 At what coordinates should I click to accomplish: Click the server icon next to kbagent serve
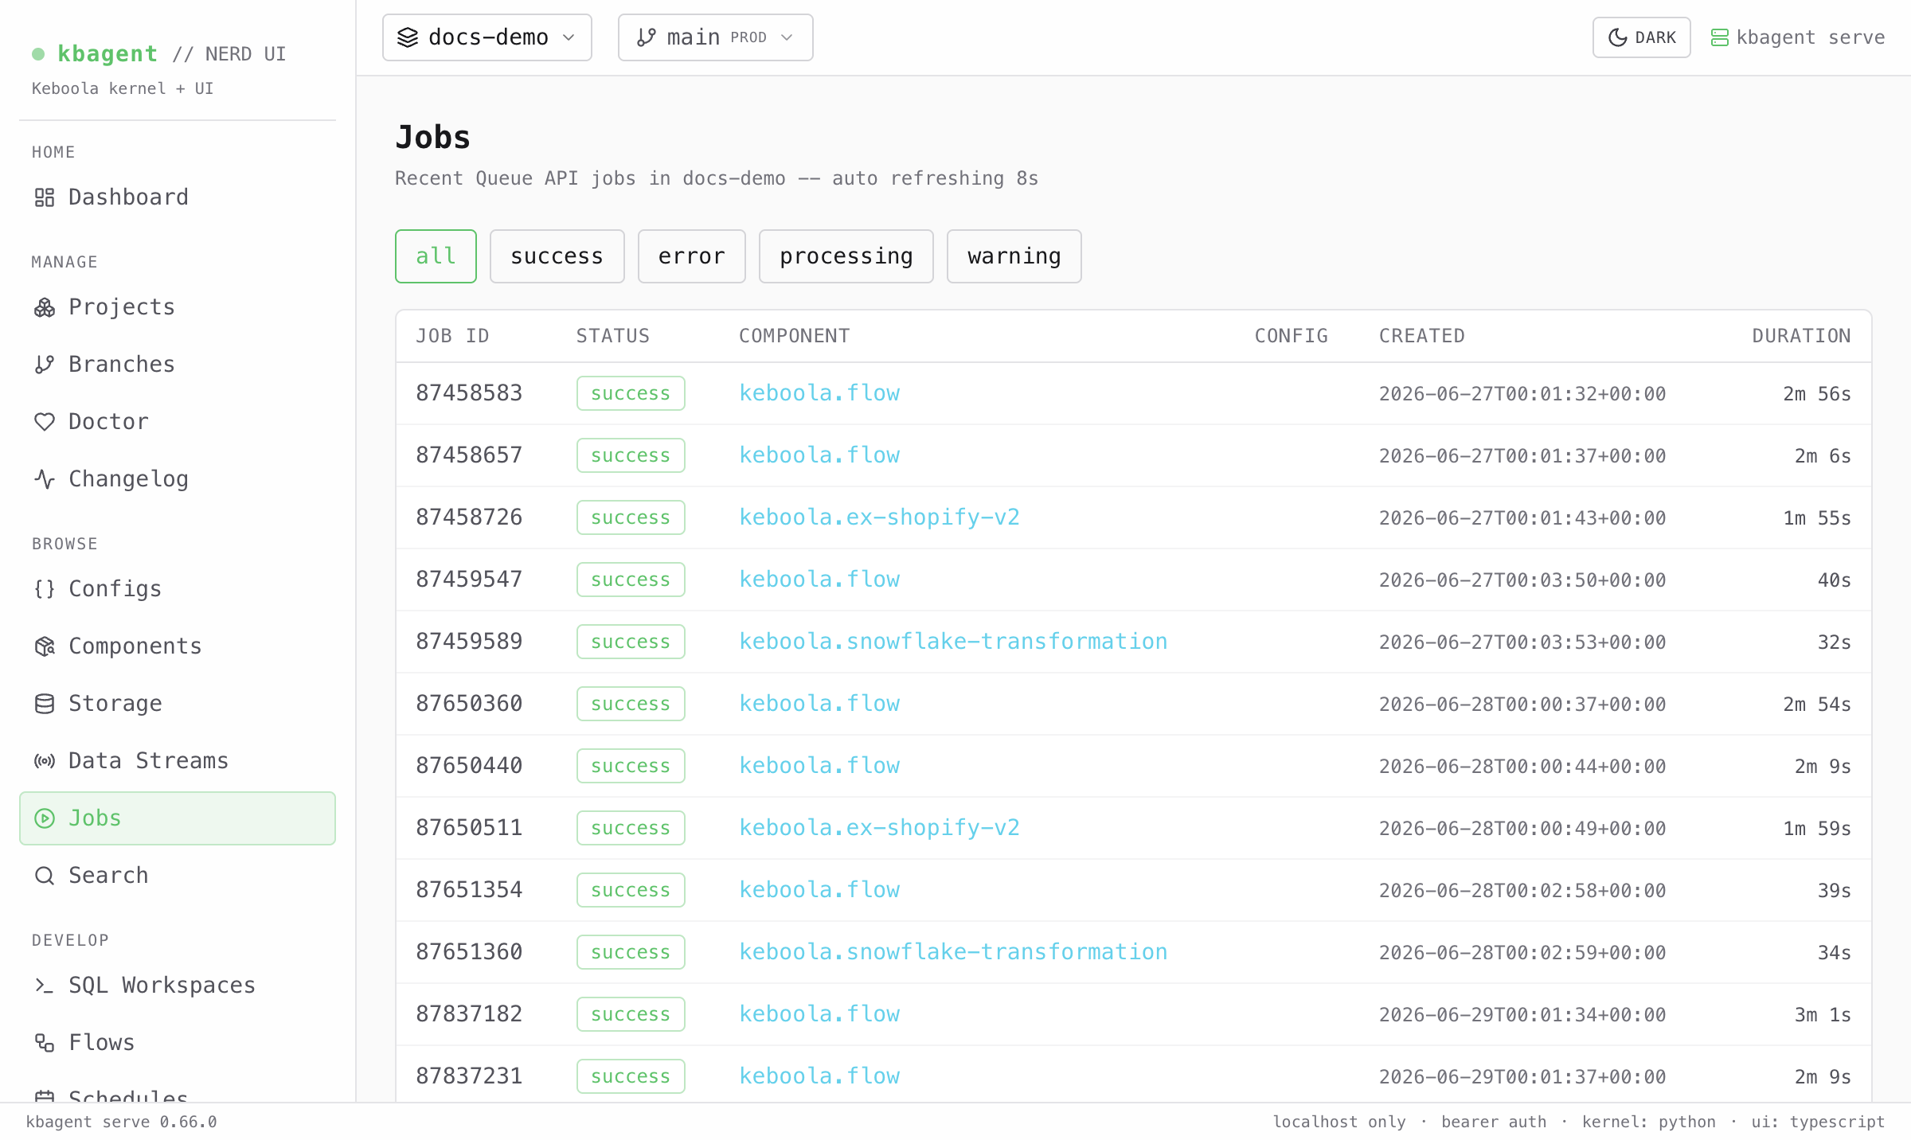(1720, 37)
